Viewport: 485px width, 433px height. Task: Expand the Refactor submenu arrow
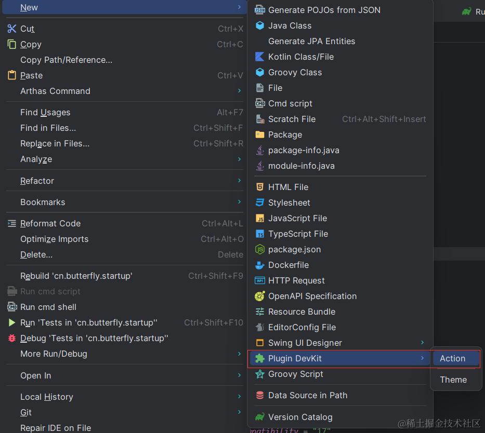pos(240,180)
